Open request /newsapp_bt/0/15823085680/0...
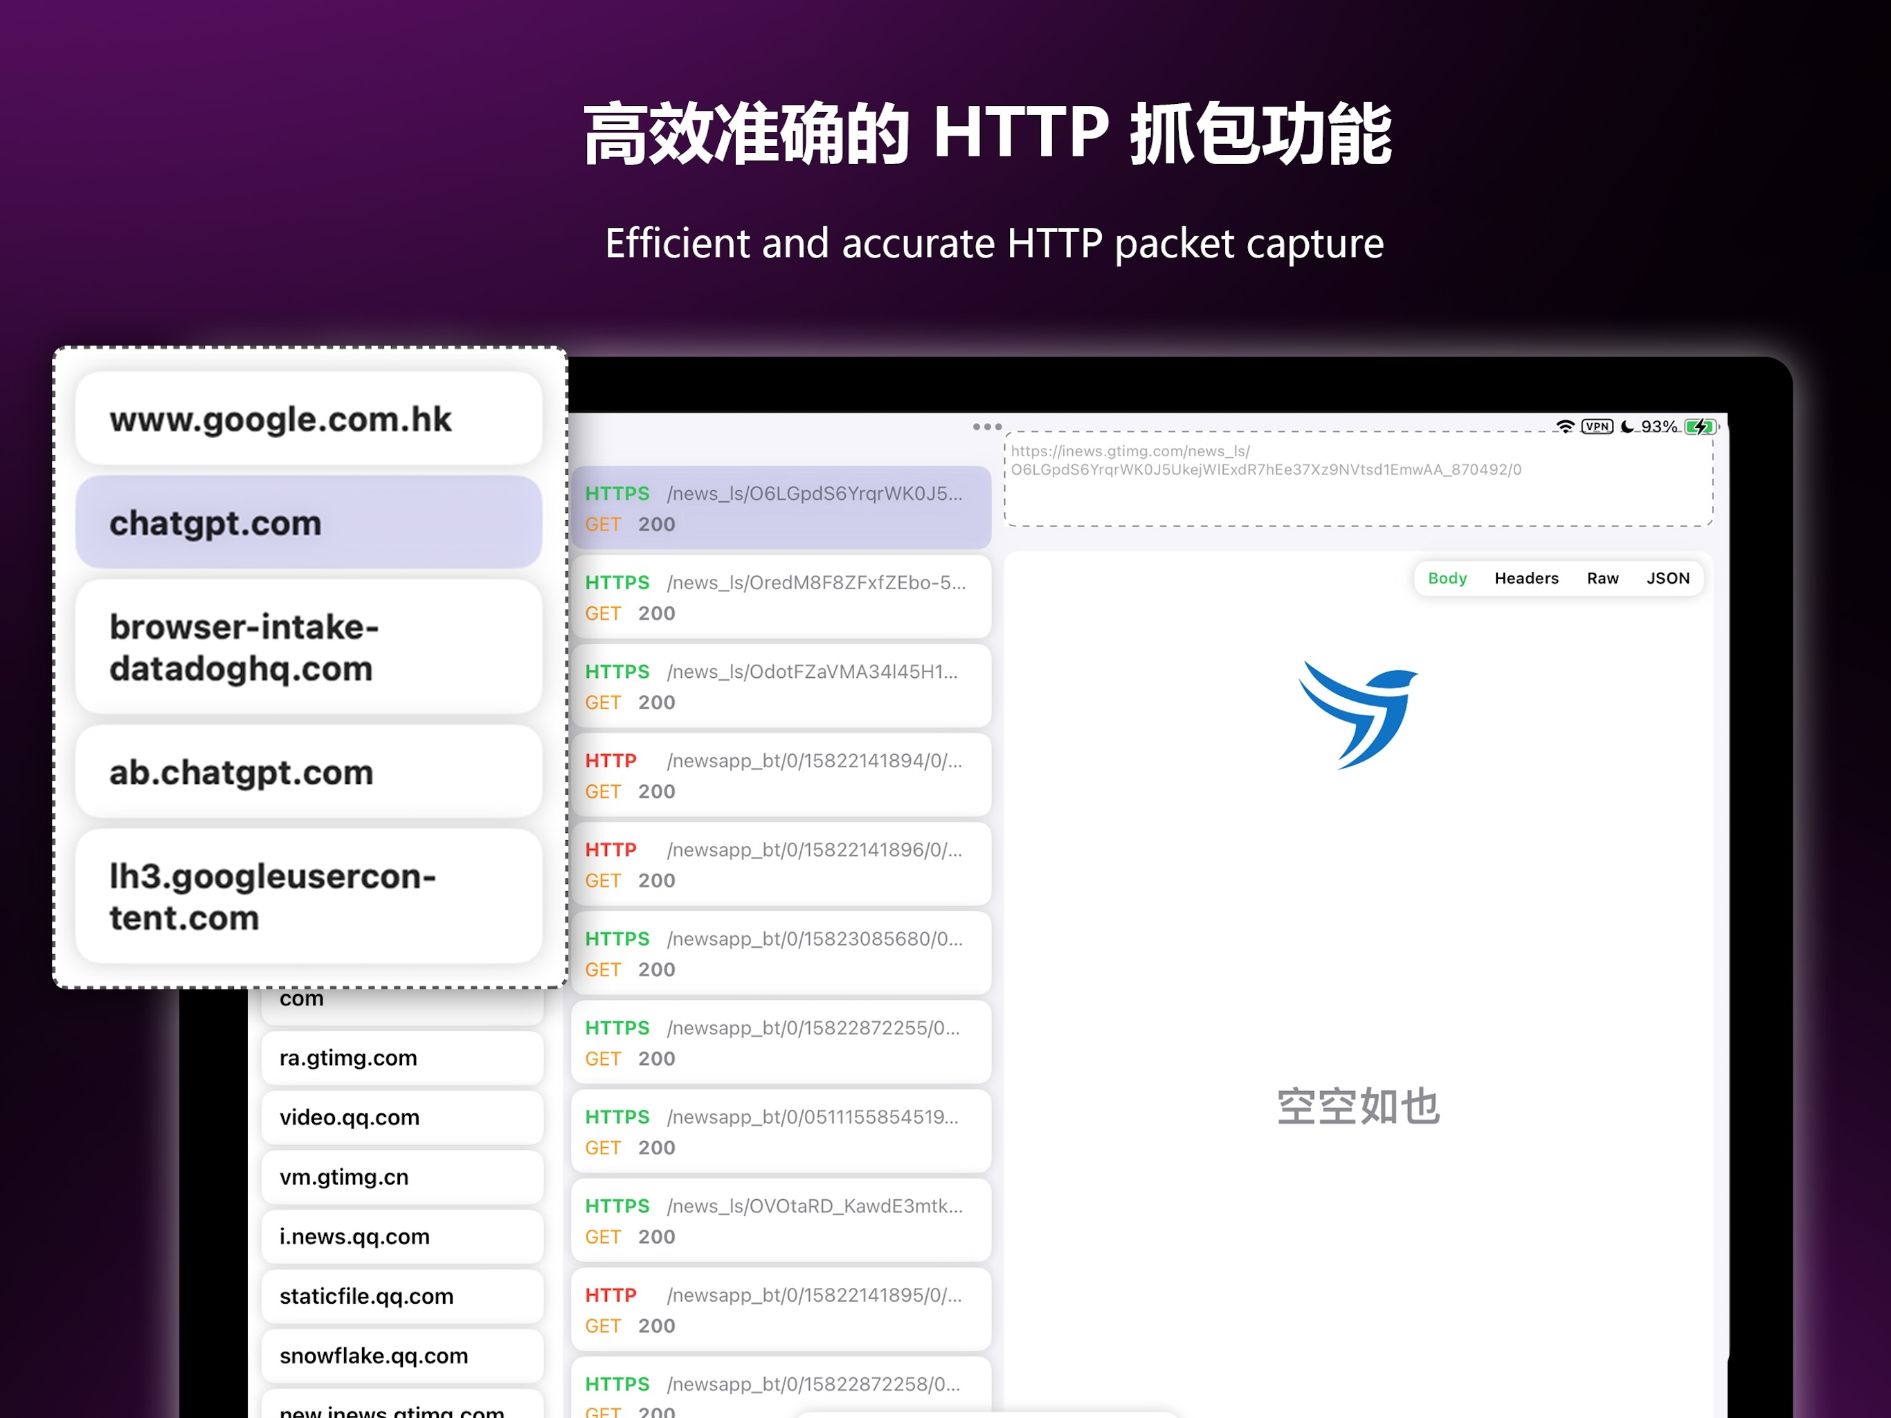 (781, 953)
